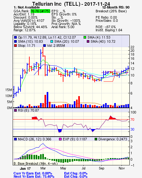Viewport: 142px width, 178px height.
Task: Click the 'EPS Growth: 0%' text
Action: 64,14
